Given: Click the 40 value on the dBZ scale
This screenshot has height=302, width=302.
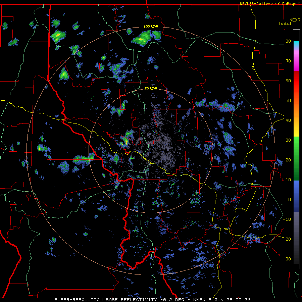Looking at the screenshot, I should tap(288, 120).
